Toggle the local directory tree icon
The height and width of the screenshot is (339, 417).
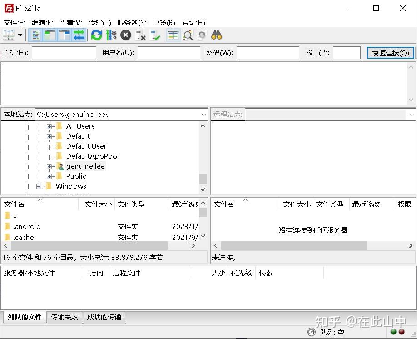tap(50, 35)
